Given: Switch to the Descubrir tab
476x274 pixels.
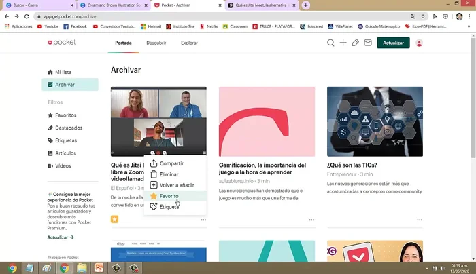Looking at the screenshot, I should coord(156,43).
